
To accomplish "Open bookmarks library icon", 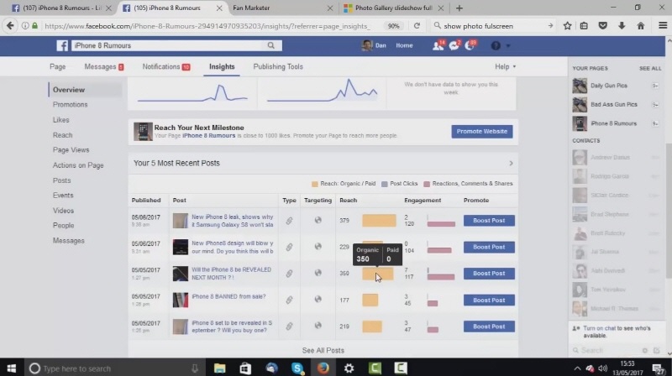I will click(584, 26).
